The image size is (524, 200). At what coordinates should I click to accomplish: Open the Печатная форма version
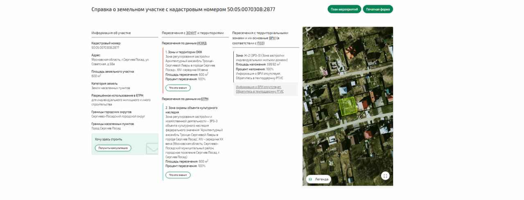pyautogui.click(x=378, y=9)
